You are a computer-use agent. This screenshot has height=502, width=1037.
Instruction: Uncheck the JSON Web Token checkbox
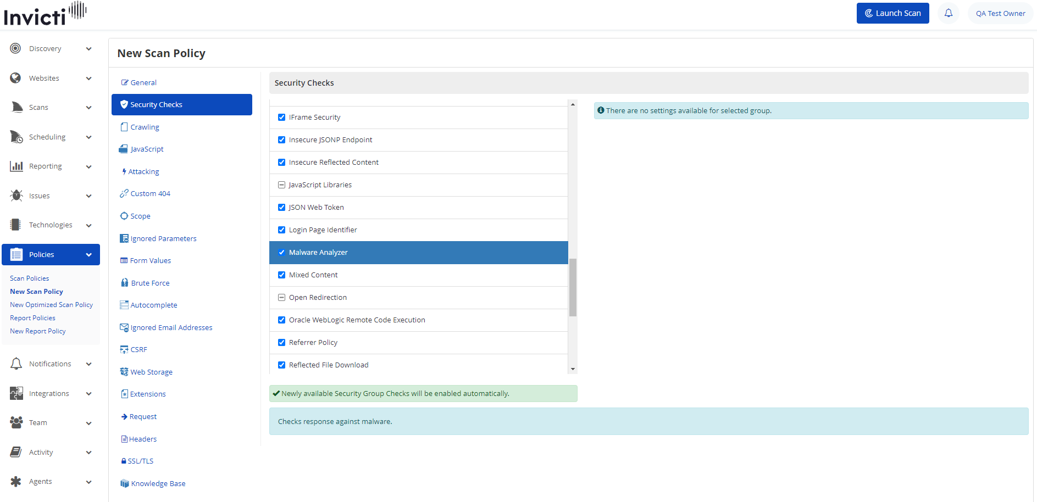pyautogui.click(x=281, y=207)
